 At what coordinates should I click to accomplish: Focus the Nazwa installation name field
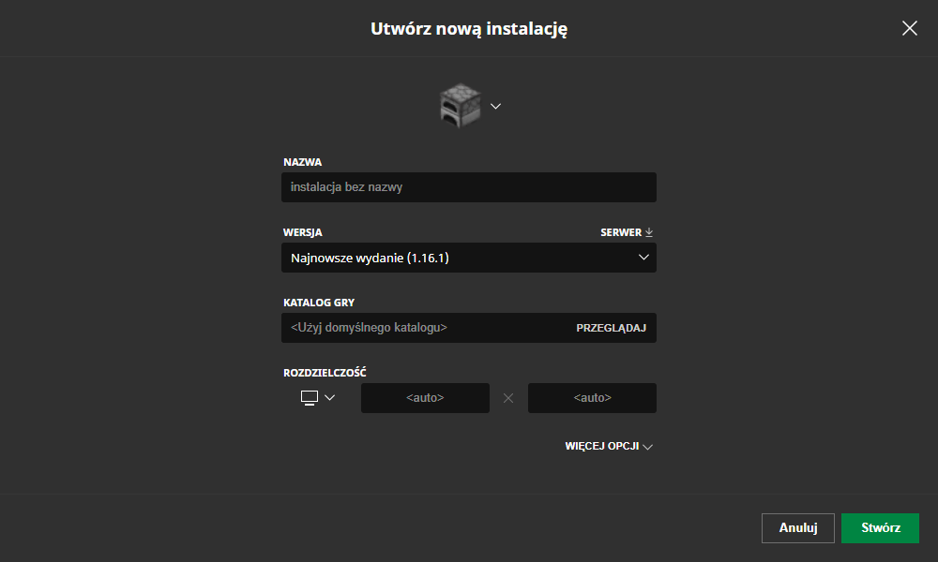(469, 187)
